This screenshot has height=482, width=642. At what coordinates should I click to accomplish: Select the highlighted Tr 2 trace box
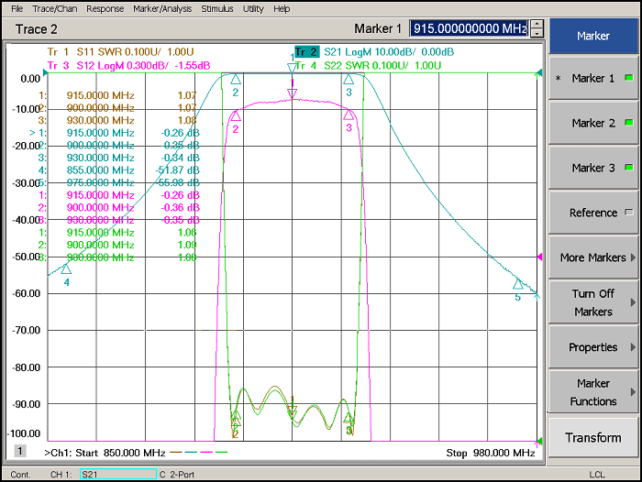(306, 52)
